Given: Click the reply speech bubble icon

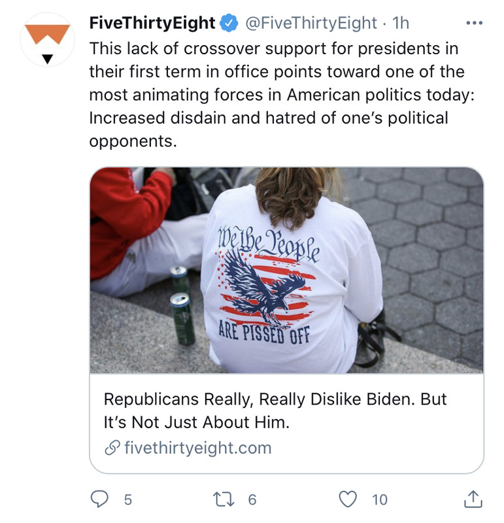Looking at the screenshot, I should point(99,499).
